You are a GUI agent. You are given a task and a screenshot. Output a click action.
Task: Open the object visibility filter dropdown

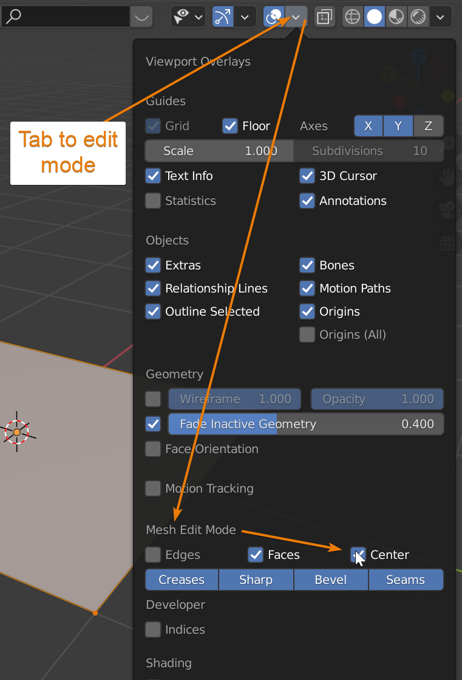coord(199,17)
